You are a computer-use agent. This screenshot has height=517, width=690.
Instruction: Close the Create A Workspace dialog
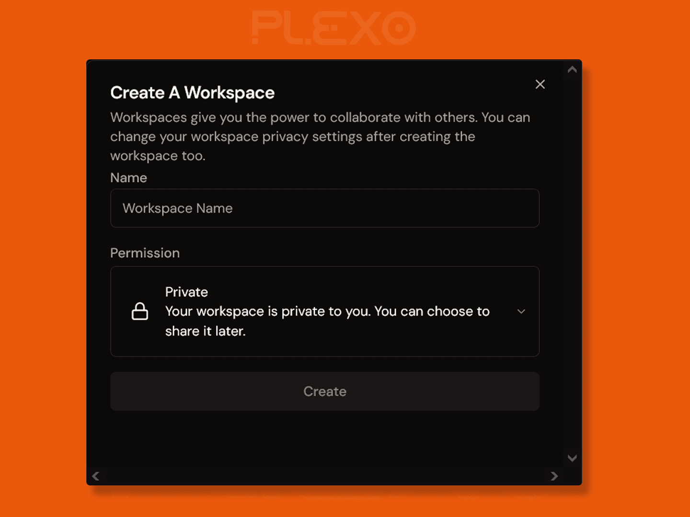pos(540,84)
